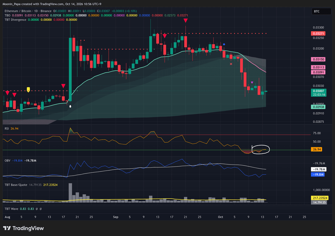The height and width of the screenshot is (236, 335).
Task: Click the 'Sep' label on the time axis
Action: click(116, 217)
